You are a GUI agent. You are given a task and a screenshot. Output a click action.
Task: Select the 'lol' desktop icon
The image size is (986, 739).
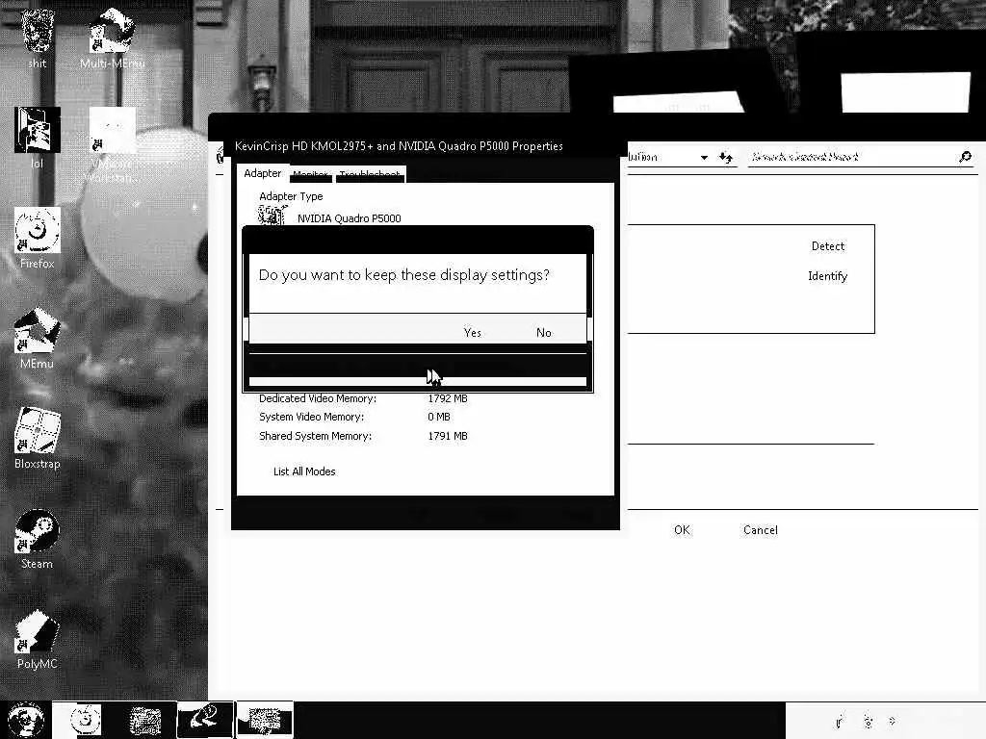pos(38,138)
